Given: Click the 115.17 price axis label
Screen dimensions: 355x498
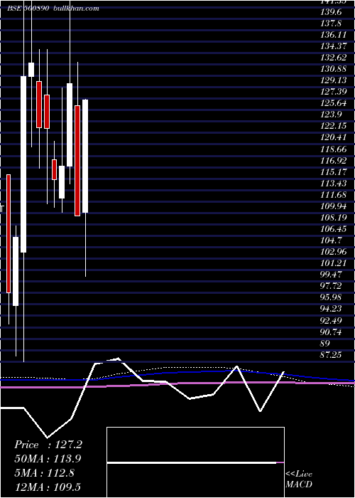Looking at the screenshot, I should click(x=333, y=172).
